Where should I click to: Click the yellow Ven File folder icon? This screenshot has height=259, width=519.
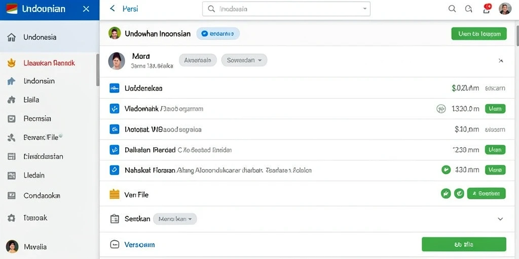pos(114,194)
